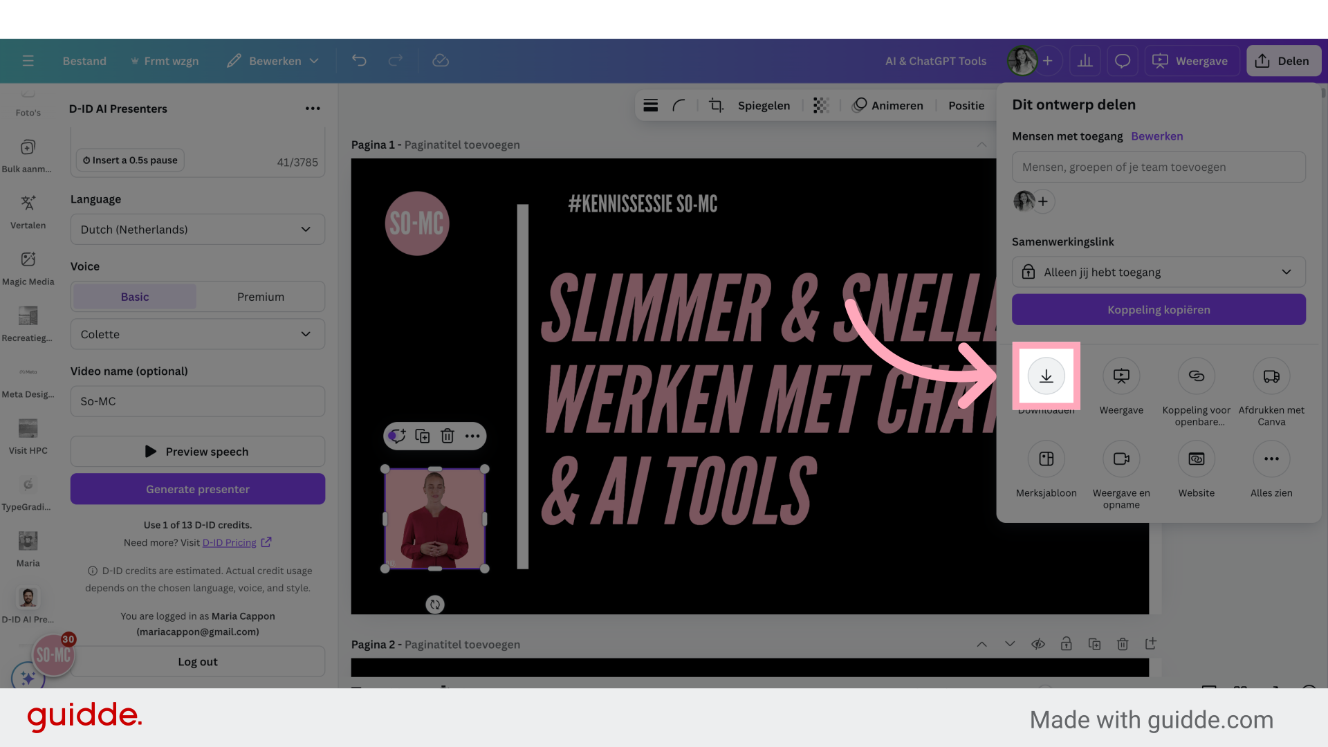The height and width of the screenshot is (747, 1328).
Task: Click the Delen share button
Action: tap(1284, 61)
